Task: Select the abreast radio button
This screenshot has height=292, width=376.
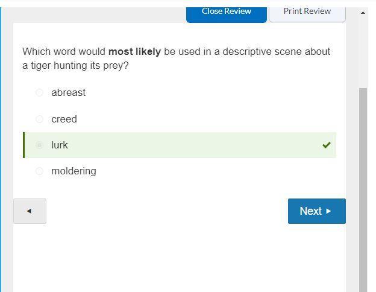Action: (39, 92)
